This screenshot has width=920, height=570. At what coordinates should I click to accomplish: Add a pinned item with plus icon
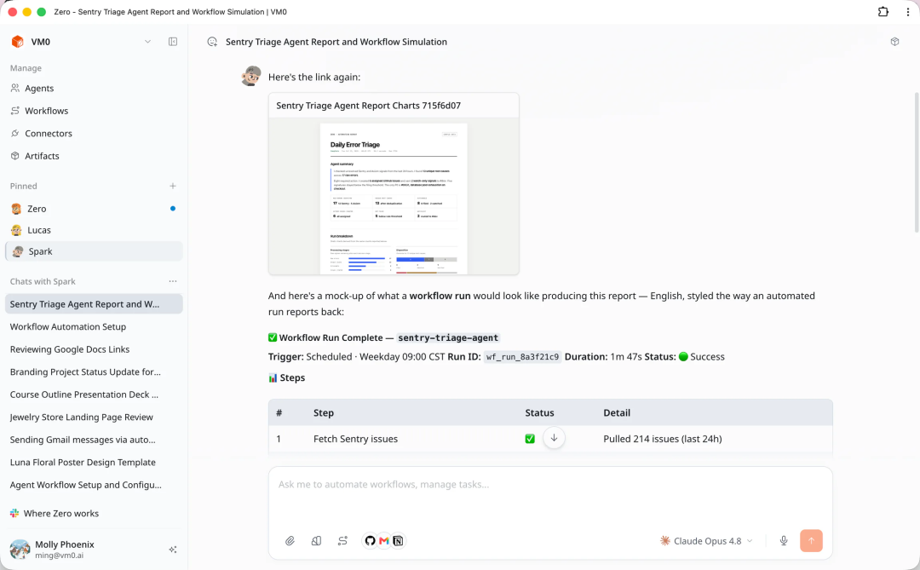(x=173, y=186)
